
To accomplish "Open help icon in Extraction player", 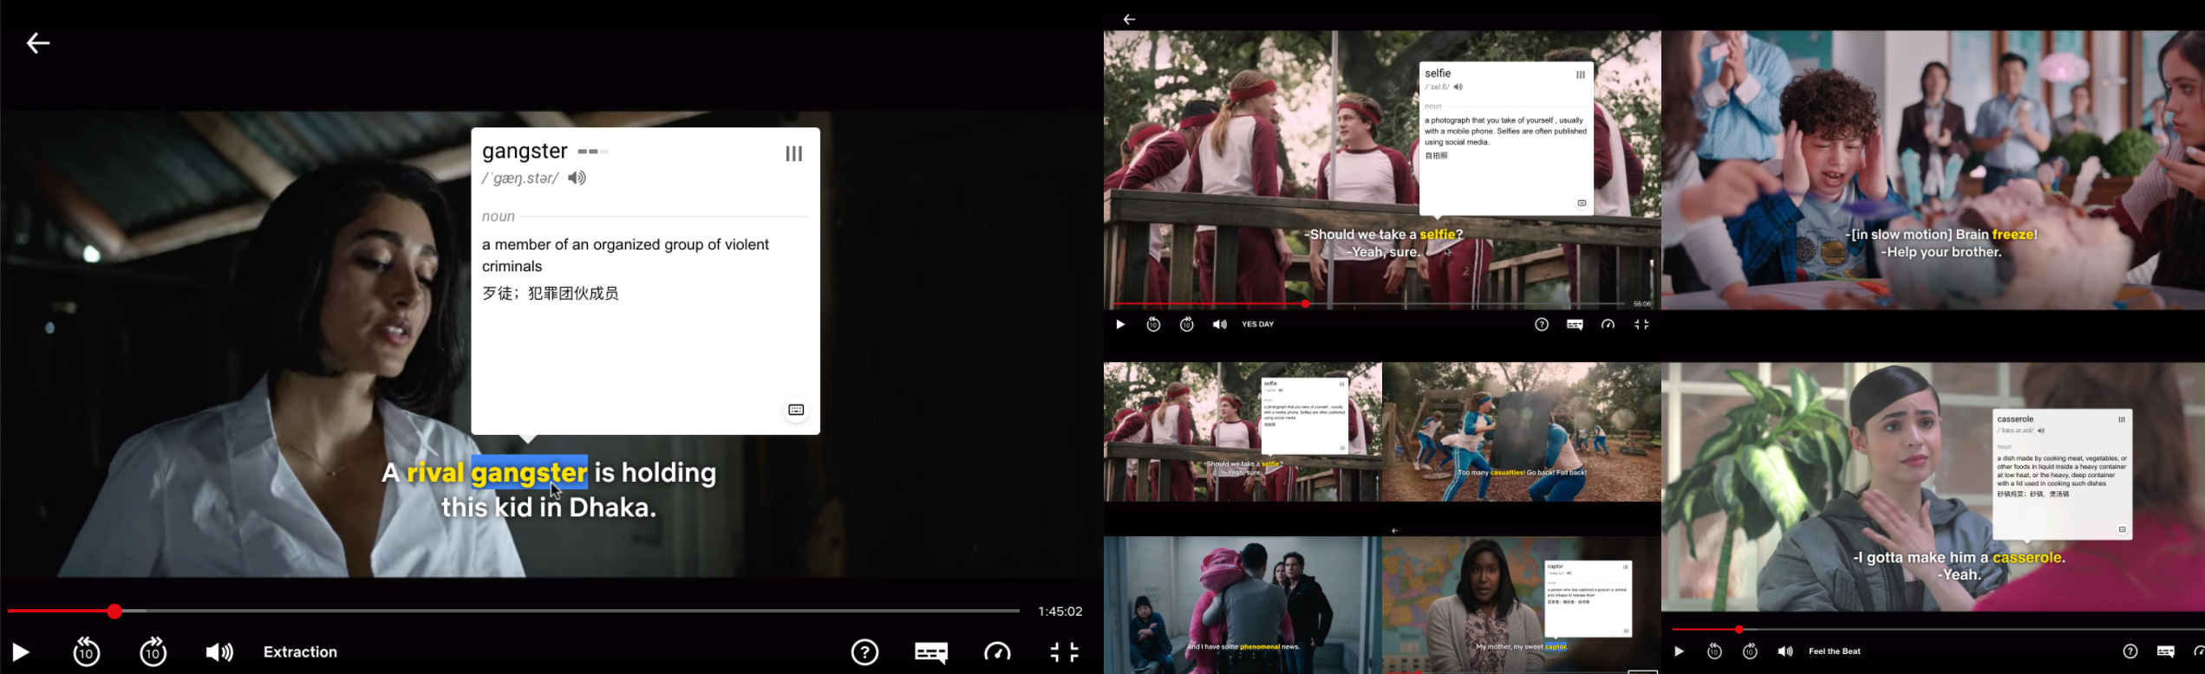I will click(x=864, y=652).
